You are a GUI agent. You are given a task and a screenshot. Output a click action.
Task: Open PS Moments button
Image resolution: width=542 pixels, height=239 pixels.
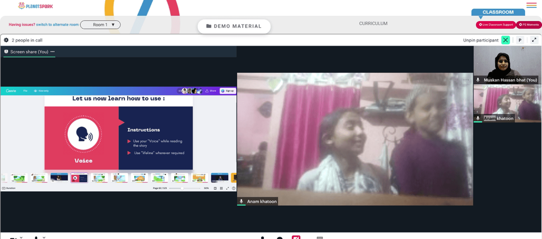point(529,25)
